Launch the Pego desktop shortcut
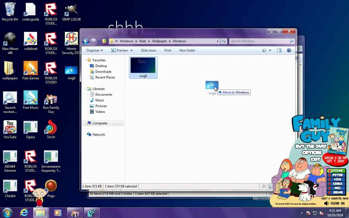Screen dimensions: 349x218 tap(51, 189)
